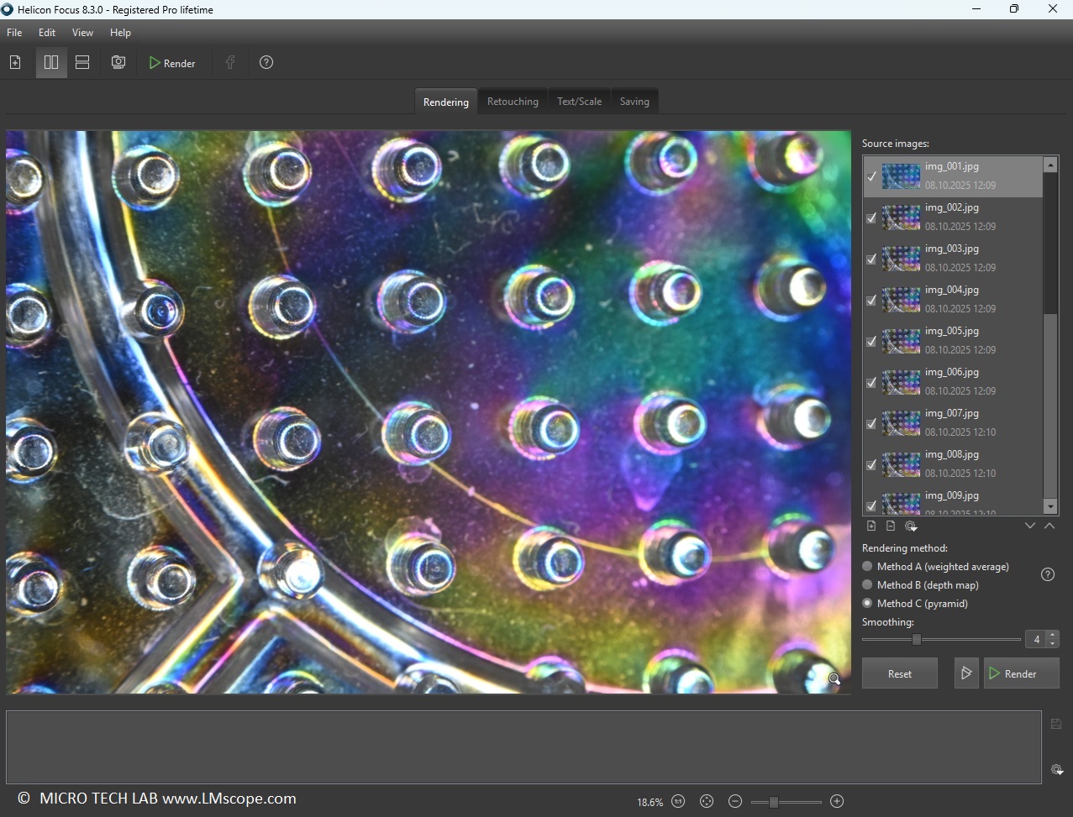The height and width of the screenshot is (817, 1073).
Task: Switch to horizontal split view layout
Action: 82,63
